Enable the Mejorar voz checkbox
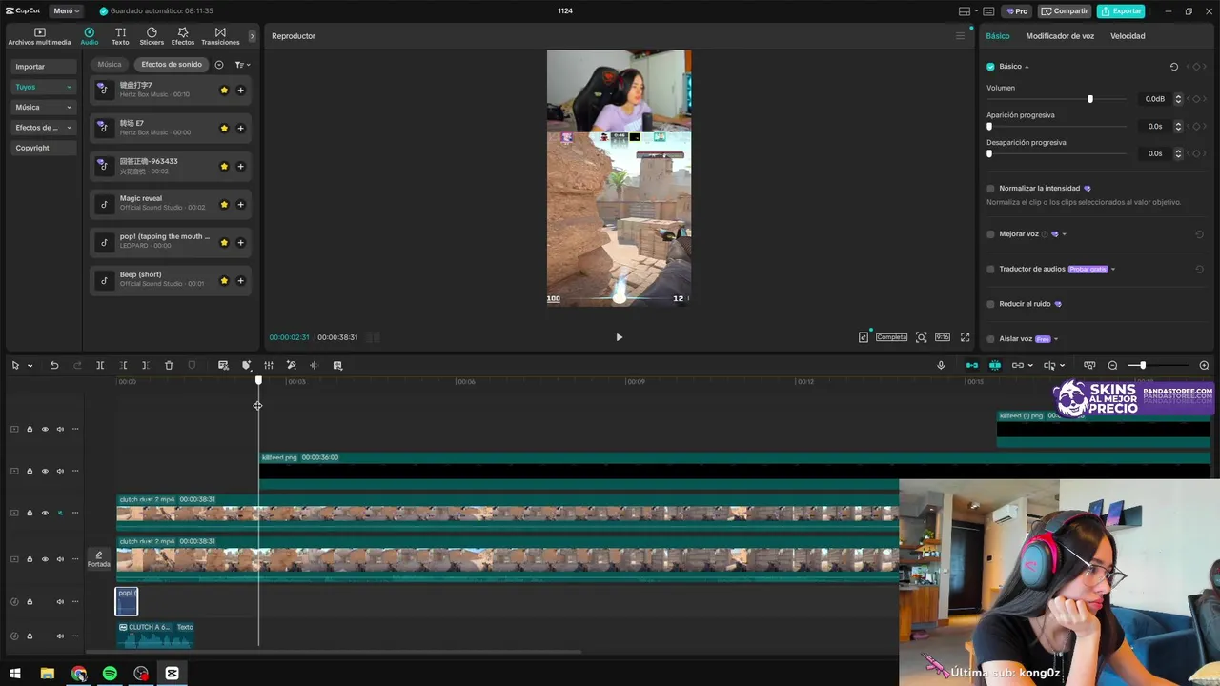1220x686 pixels. (990, 234)
